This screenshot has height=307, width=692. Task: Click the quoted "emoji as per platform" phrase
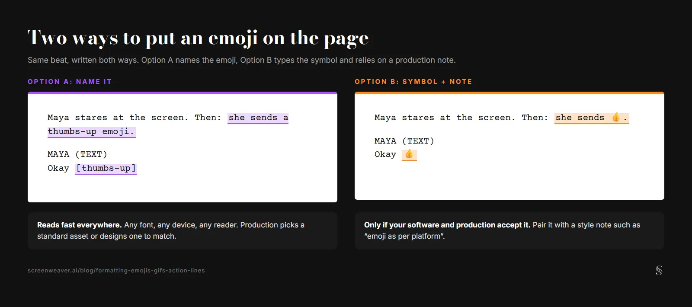click(404, 236)
